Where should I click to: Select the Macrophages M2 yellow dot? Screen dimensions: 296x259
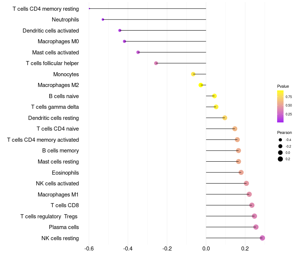coord(201,85)
